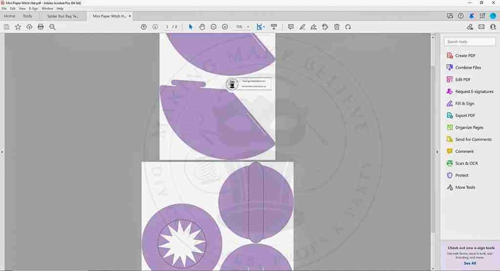Delete with the trash icon
Viewport: 500px width, 271px height.
[x=336, y=27]
